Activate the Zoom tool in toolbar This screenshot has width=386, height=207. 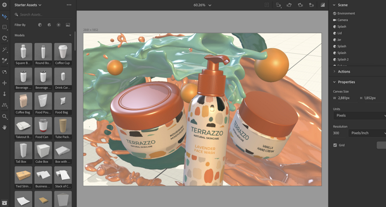pos(5,116)
